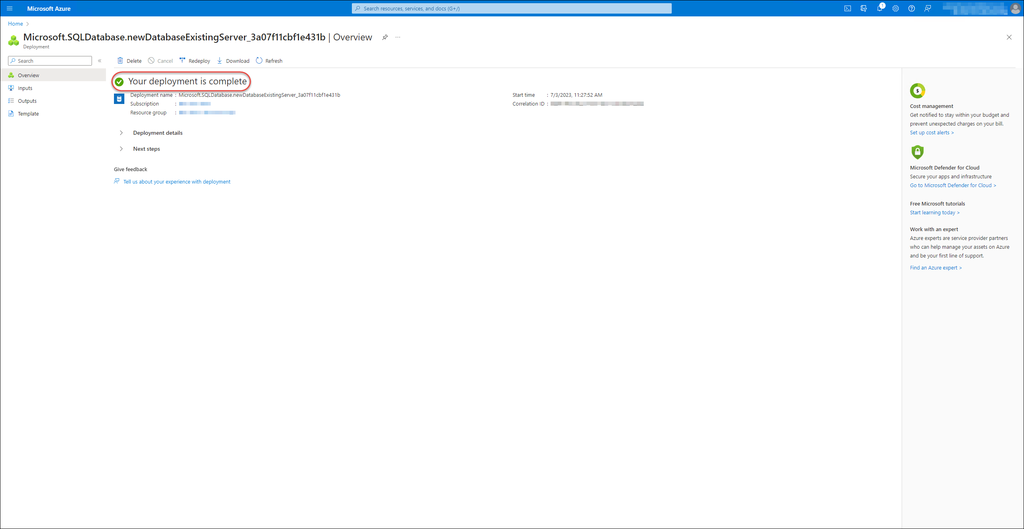This screenshot has width=1024, height=529.
Task: Click the blurred Resource group value link
Action: [207, 113]
